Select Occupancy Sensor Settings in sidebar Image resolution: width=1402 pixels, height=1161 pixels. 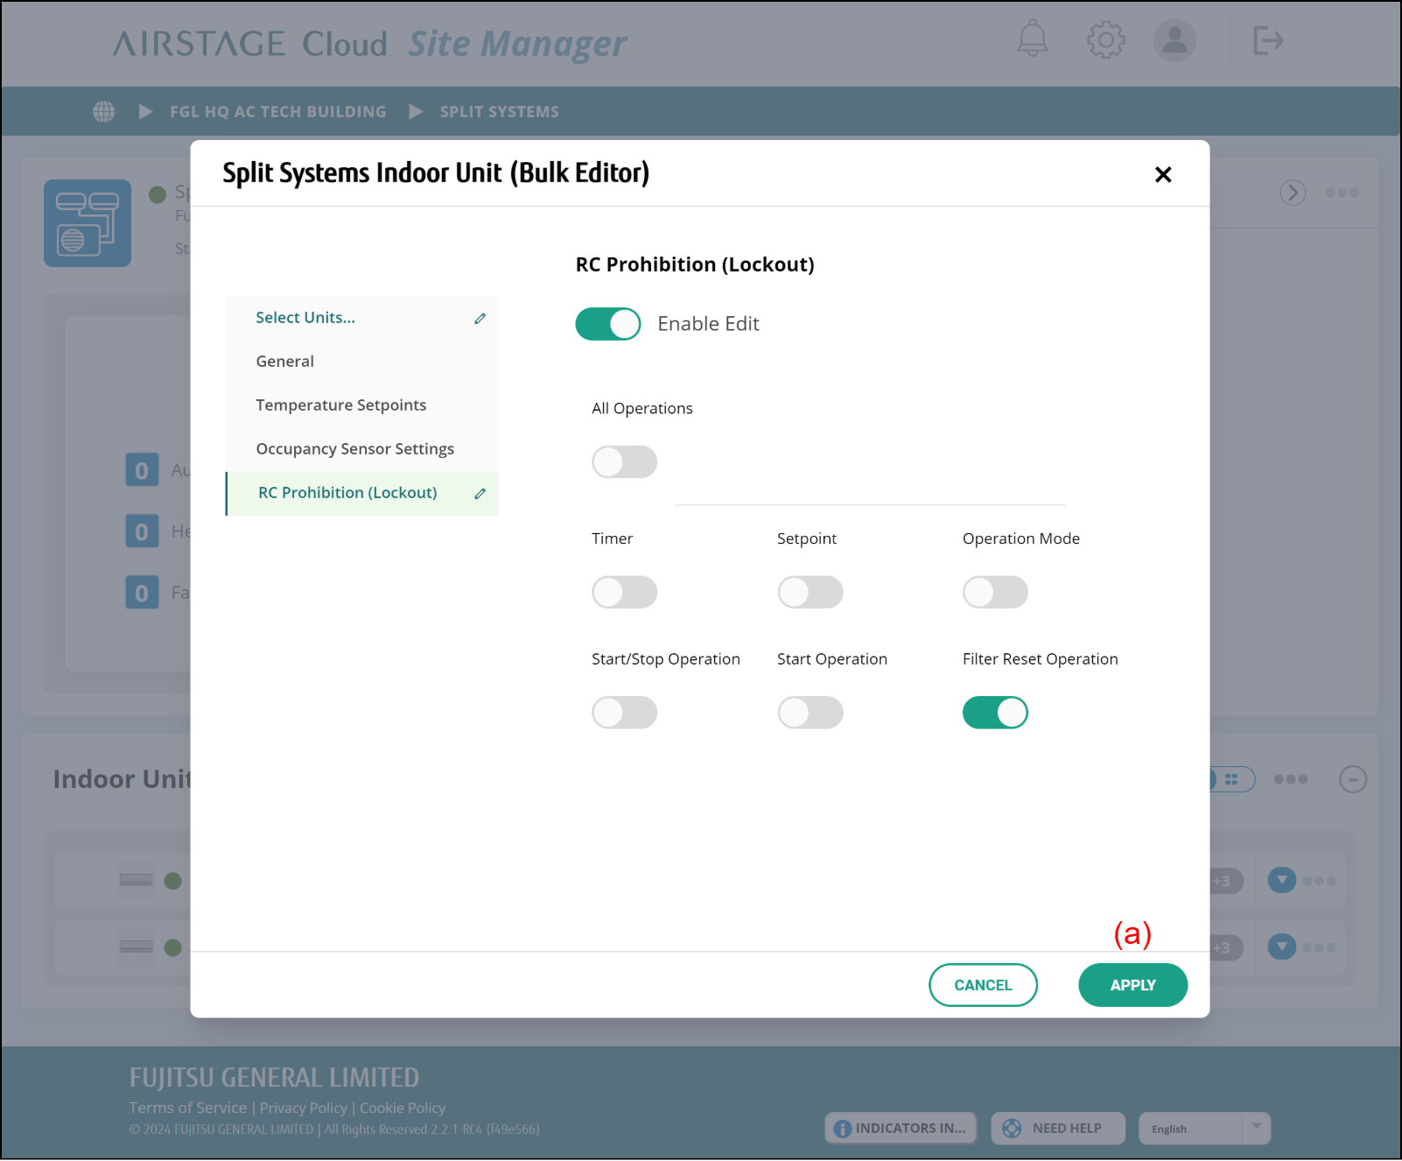click(x=354, y=449)
